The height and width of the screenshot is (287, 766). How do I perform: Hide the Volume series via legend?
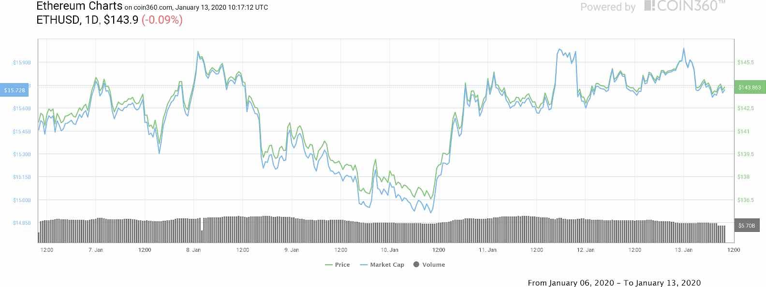click(429, 265)
